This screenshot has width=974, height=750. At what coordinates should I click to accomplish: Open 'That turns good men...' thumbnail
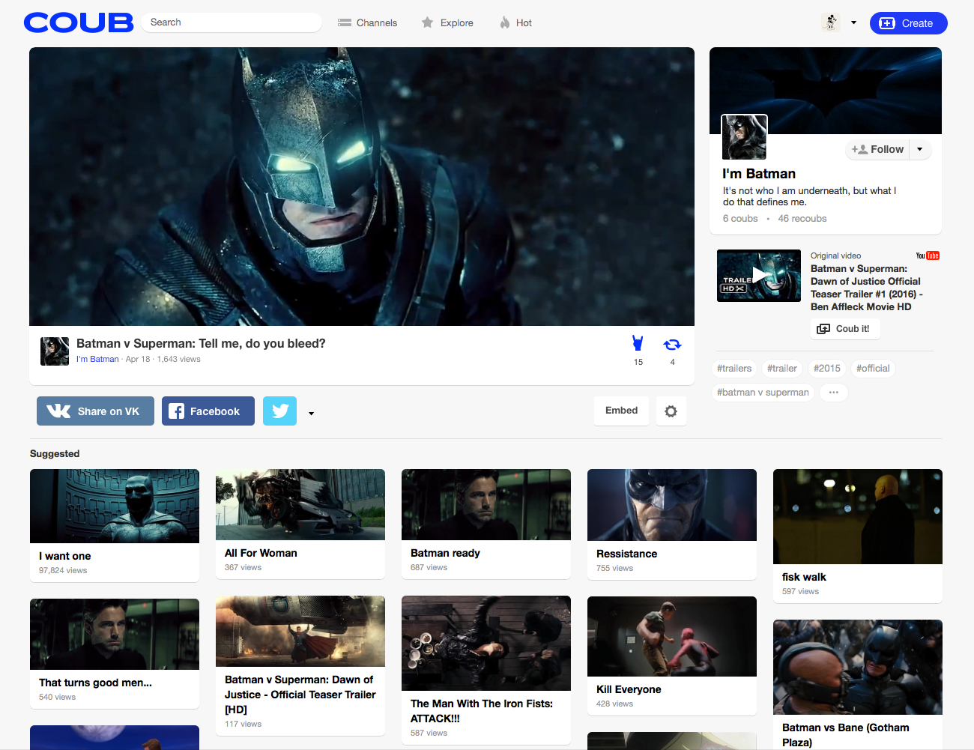[x=115, y=634]
